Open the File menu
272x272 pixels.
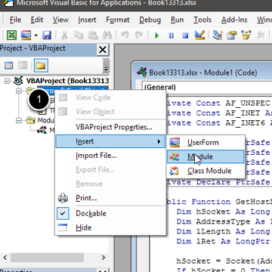tap(15, 20)
